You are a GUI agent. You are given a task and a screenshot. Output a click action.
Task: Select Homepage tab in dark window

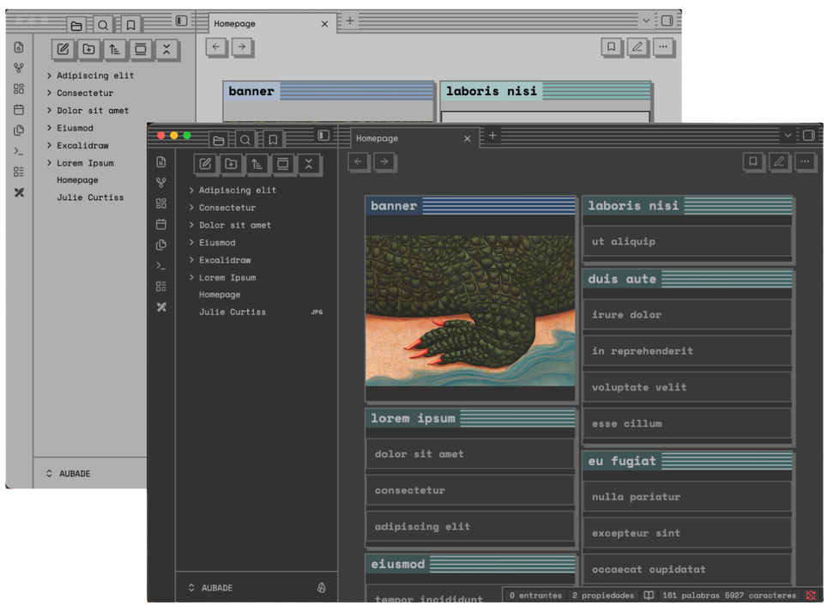click(415, 138)
